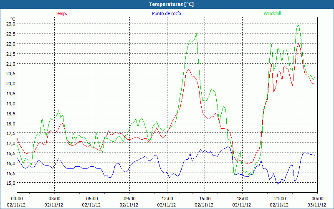This screenshot has height=209, width=334.
Task: Click the 03:00 time axis label
Action: pyautogui.click(x=54, y=199)
